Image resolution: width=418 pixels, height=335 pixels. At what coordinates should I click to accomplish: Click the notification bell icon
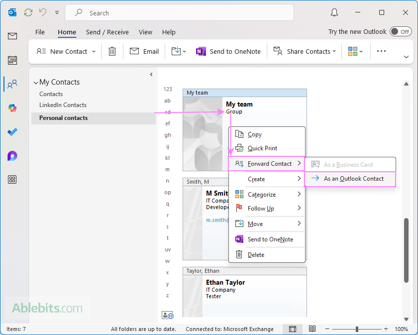[334, 12]
